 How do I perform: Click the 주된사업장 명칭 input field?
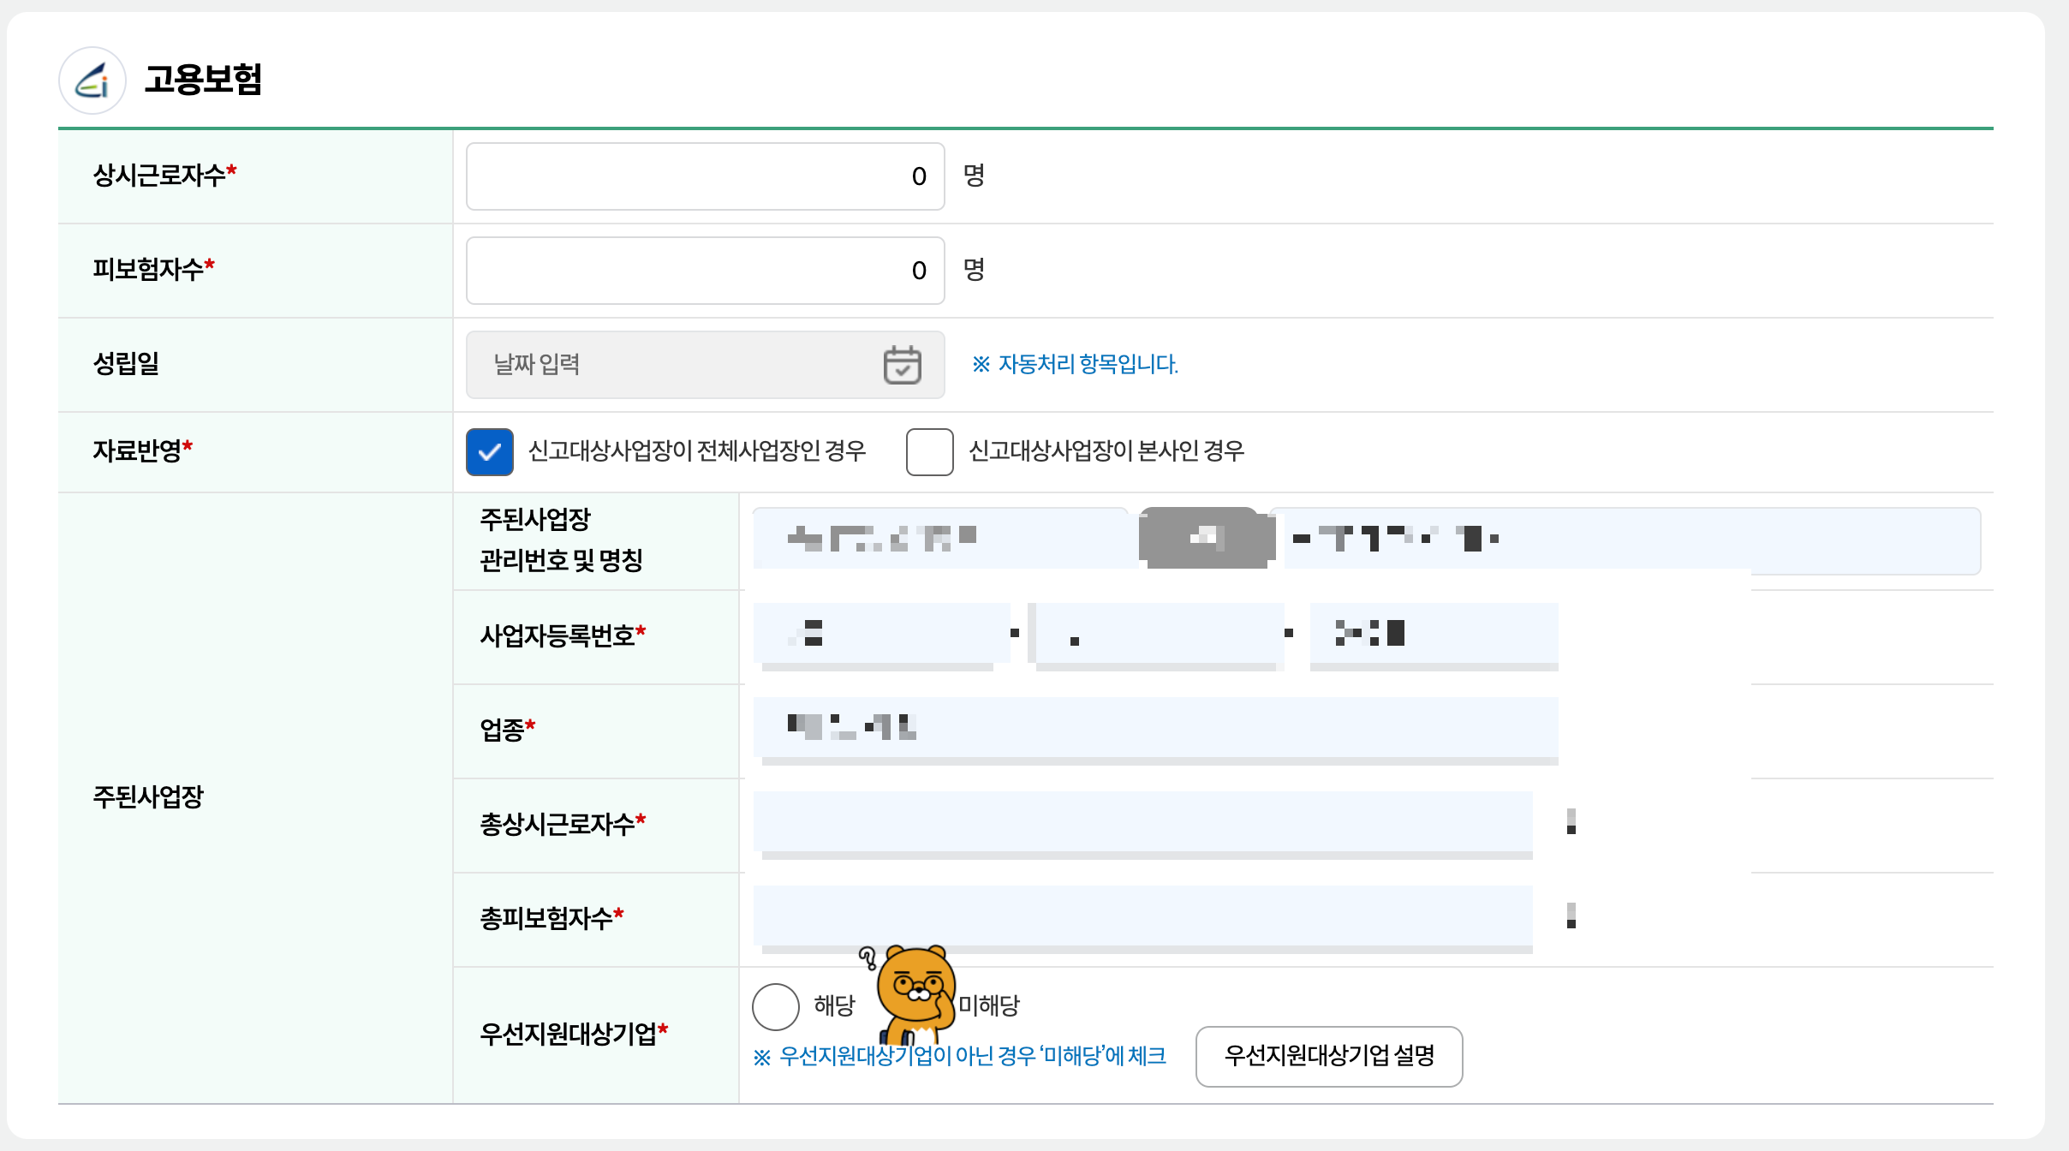(1627, 540)
